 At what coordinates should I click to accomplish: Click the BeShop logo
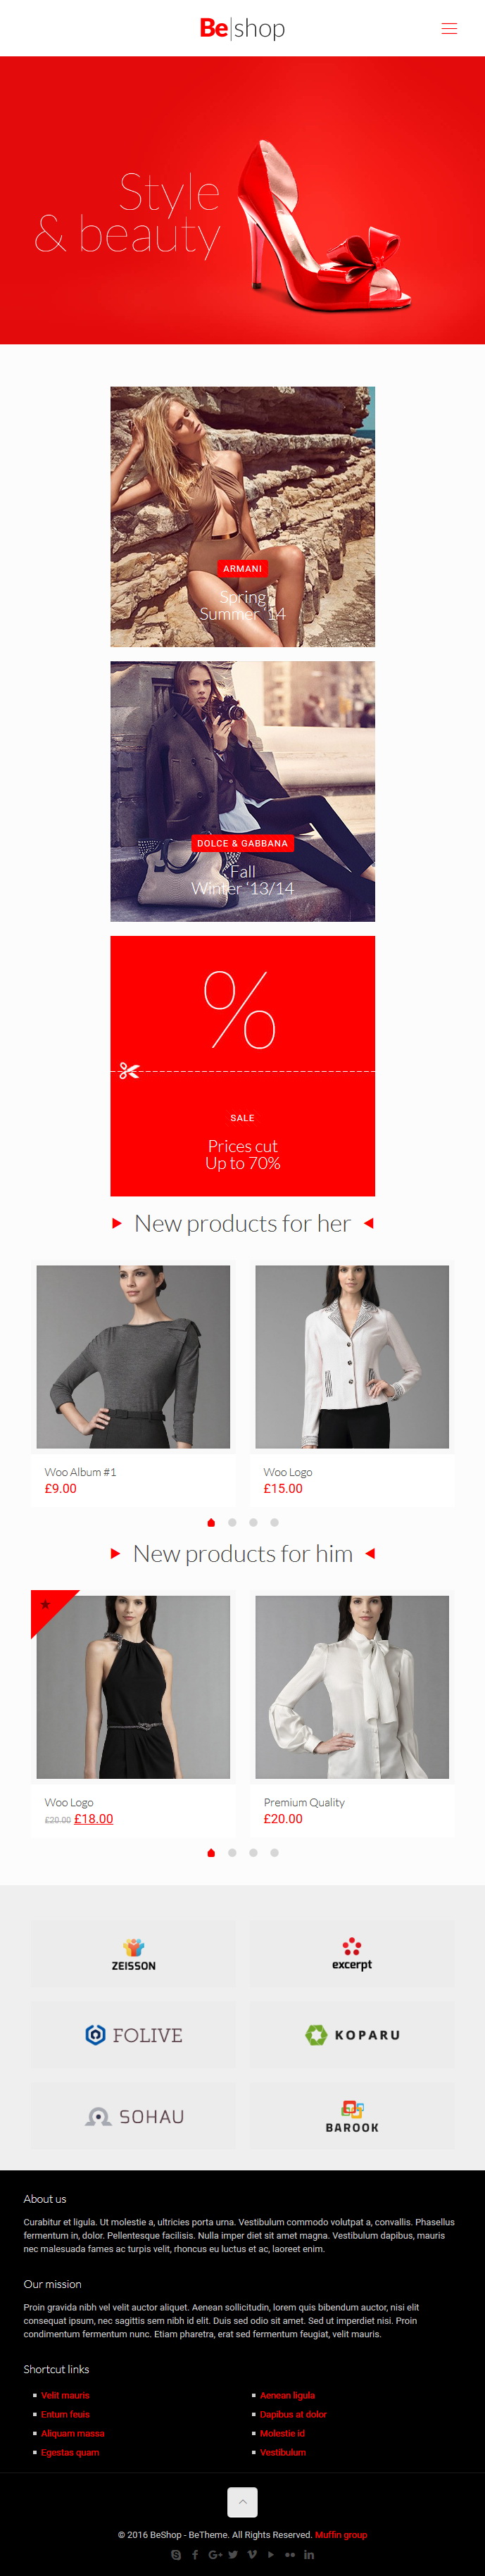point(242,28)
